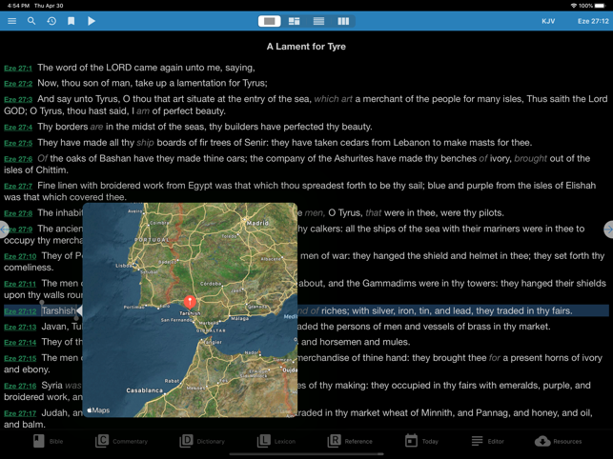Viewport: 613px width, 459px height.
Task: Open verse link Eze 27:7
Action: tap(18, 187)
